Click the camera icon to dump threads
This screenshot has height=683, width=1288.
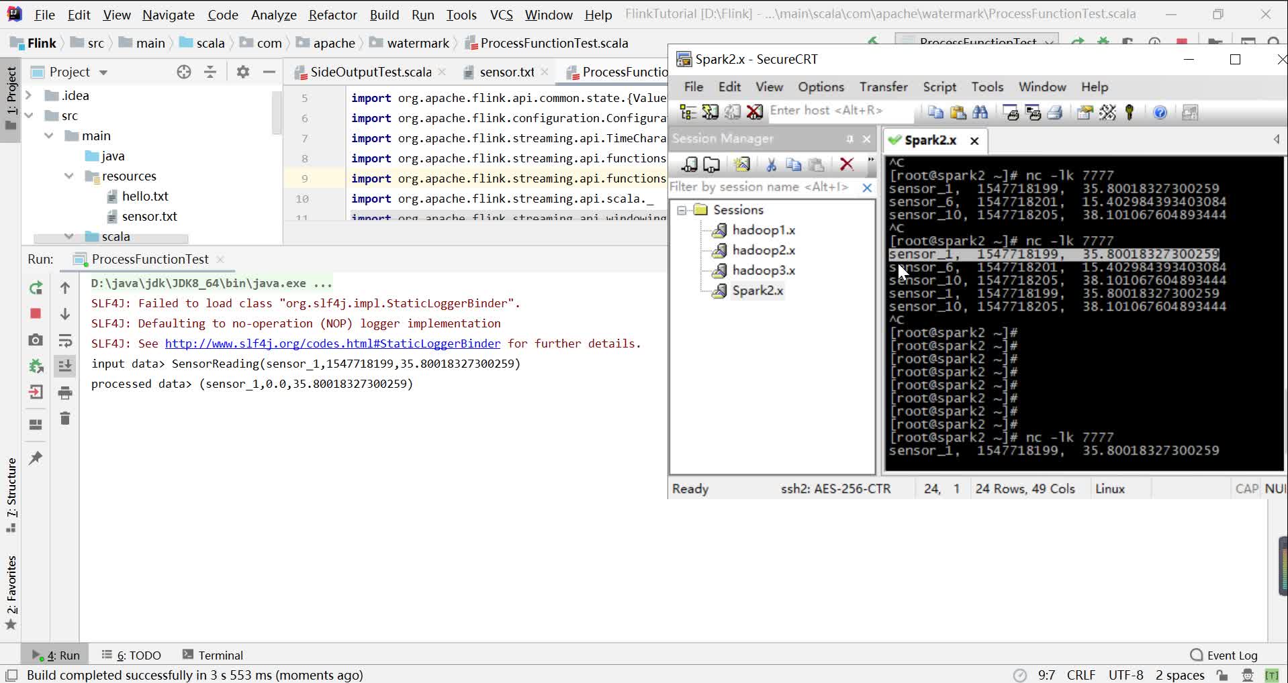(36, 340)
